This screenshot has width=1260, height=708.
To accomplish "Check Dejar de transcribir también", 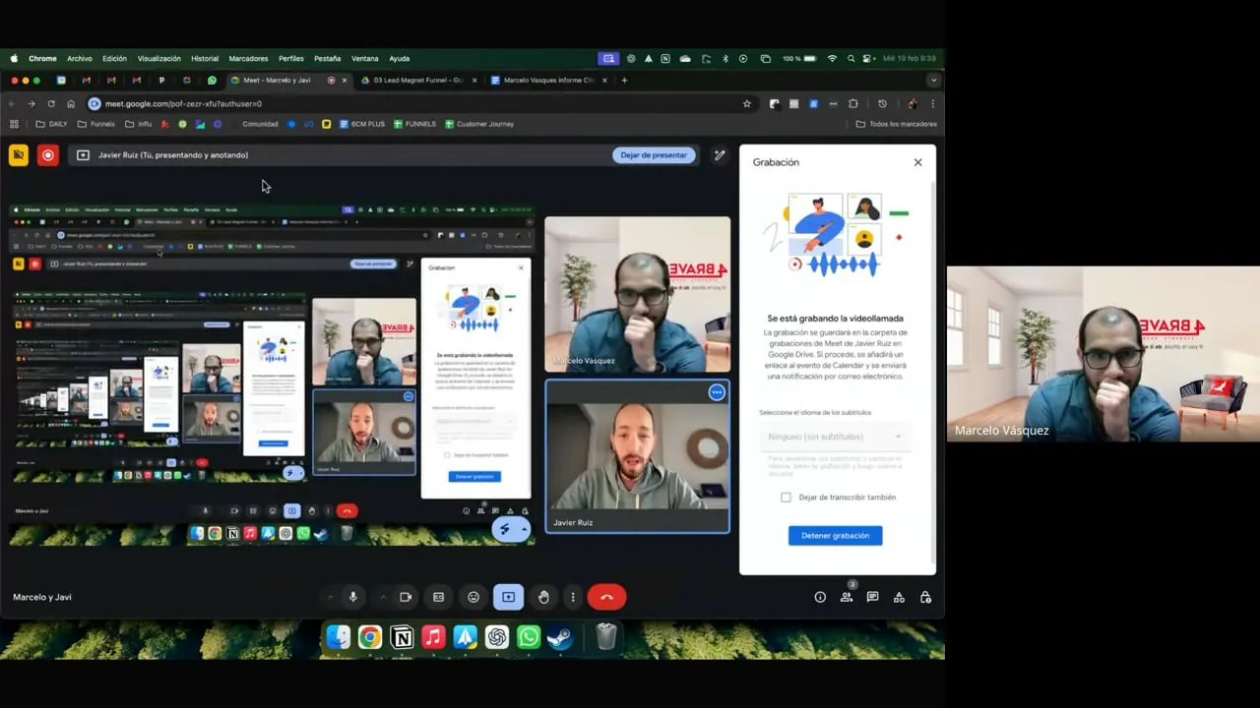I will (x=786, y=497).
